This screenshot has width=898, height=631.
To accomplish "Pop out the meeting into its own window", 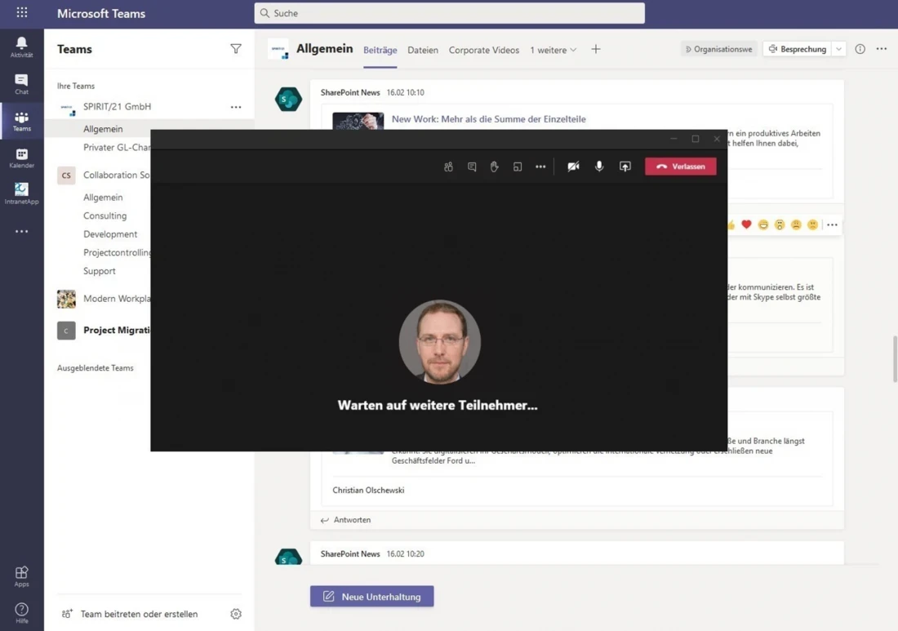I will [518, 167].
